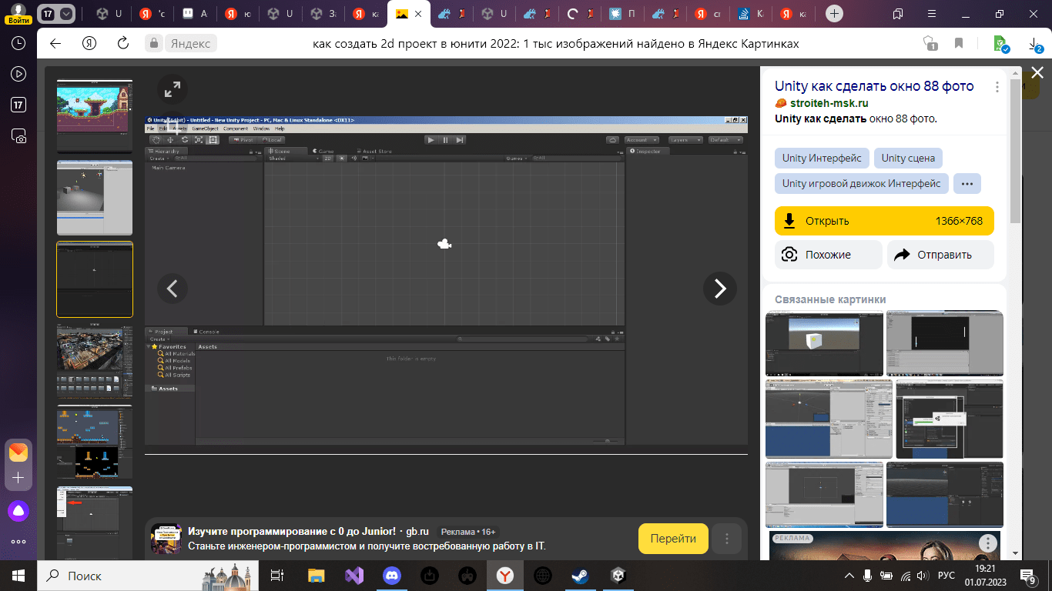Open related image with white cube

pyautogui.click(x=824, y=343)
